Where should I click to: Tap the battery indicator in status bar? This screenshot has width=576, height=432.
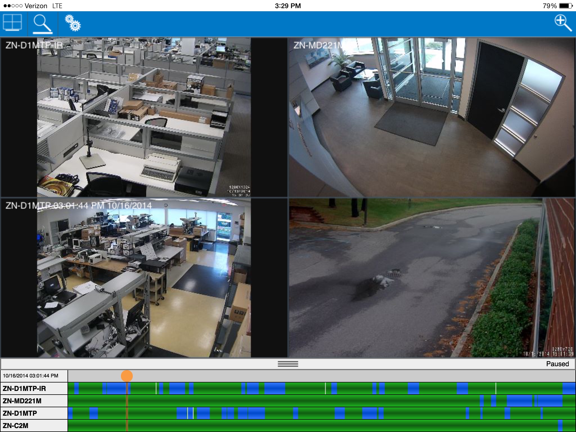pyautogui.click(x=566, y=6)
